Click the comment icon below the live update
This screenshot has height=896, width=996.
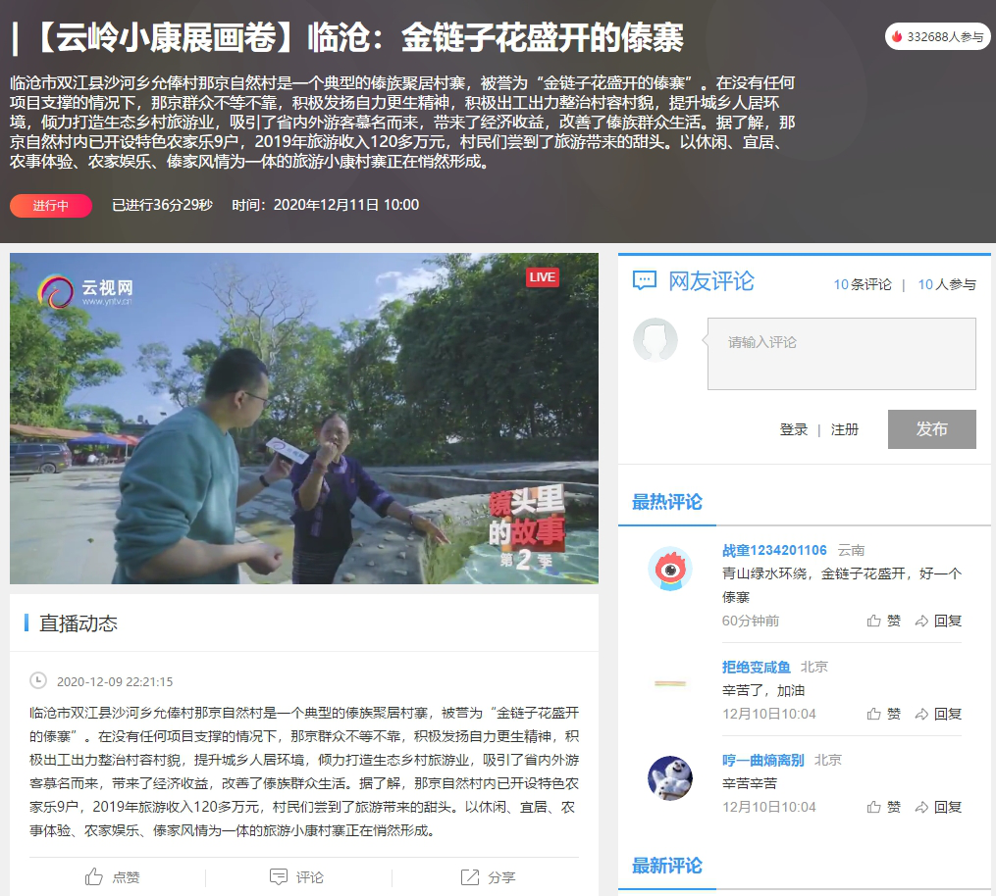coord(279,876)
